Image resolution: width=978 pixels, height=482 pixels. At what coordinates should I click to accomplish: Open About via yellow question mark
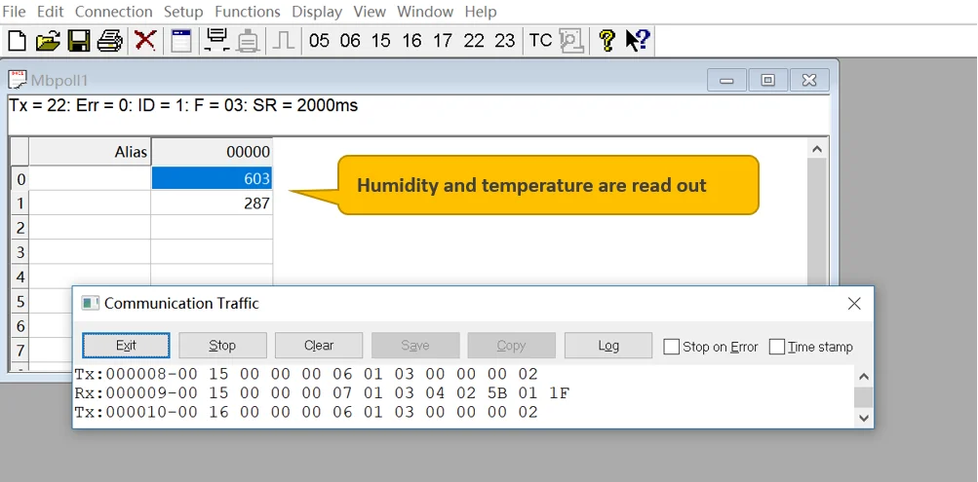(x=606, y=41)
